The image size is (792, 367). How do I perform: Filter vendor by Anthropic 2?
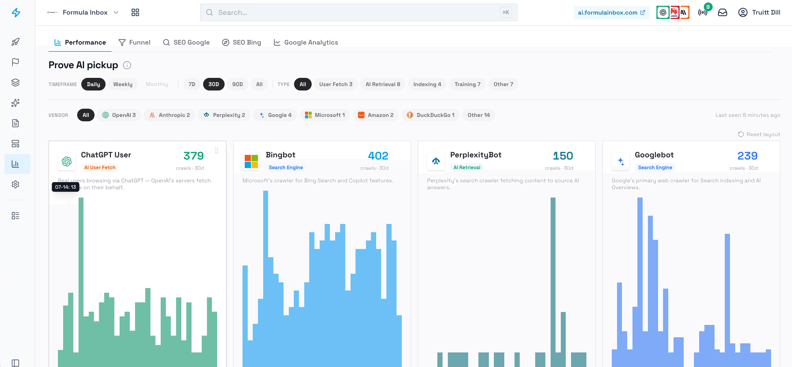169,115
